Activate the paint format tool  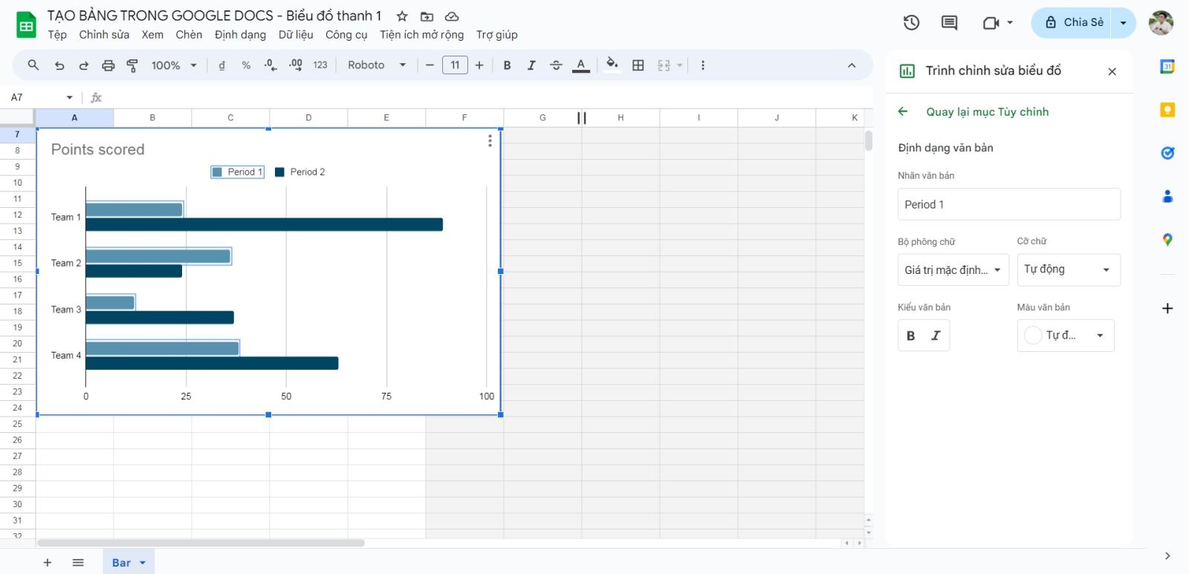[x=132, y=65]
